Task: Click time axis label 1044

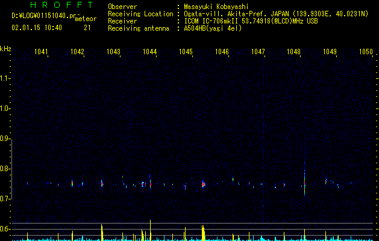Action: (149, 51)
